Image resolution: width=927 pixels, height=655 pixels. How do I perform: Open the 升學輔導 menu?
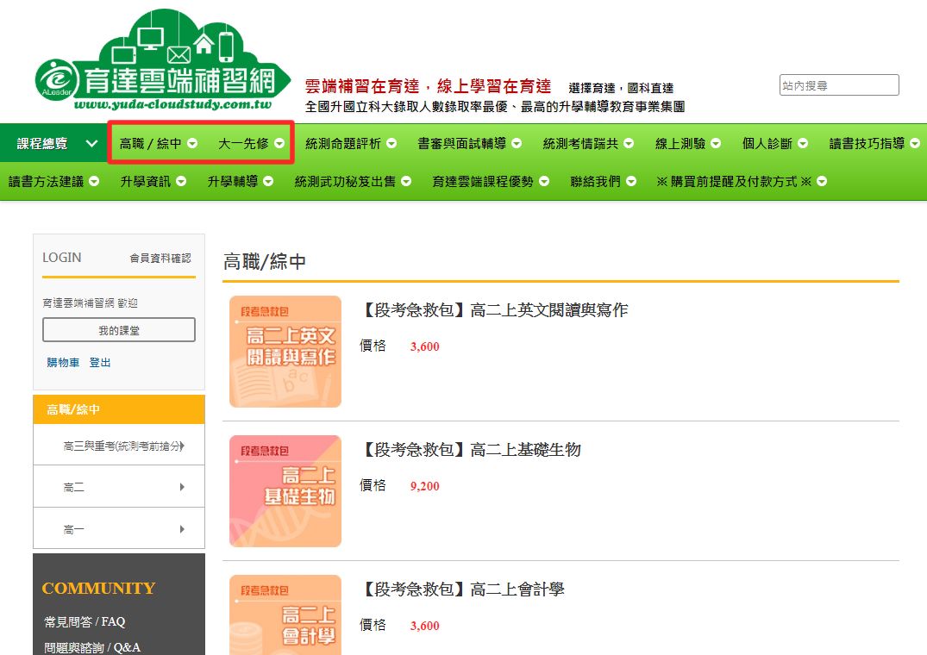(233, 181)
